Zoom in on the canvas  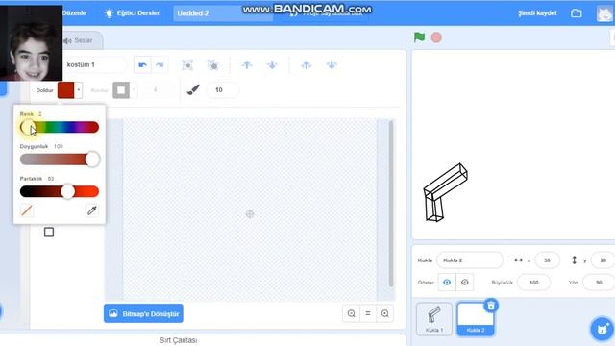coord(384,313)
